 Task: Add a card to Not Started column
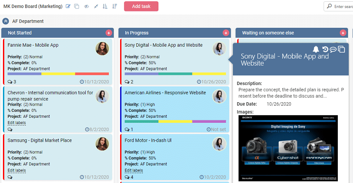[x=108, y=33]
